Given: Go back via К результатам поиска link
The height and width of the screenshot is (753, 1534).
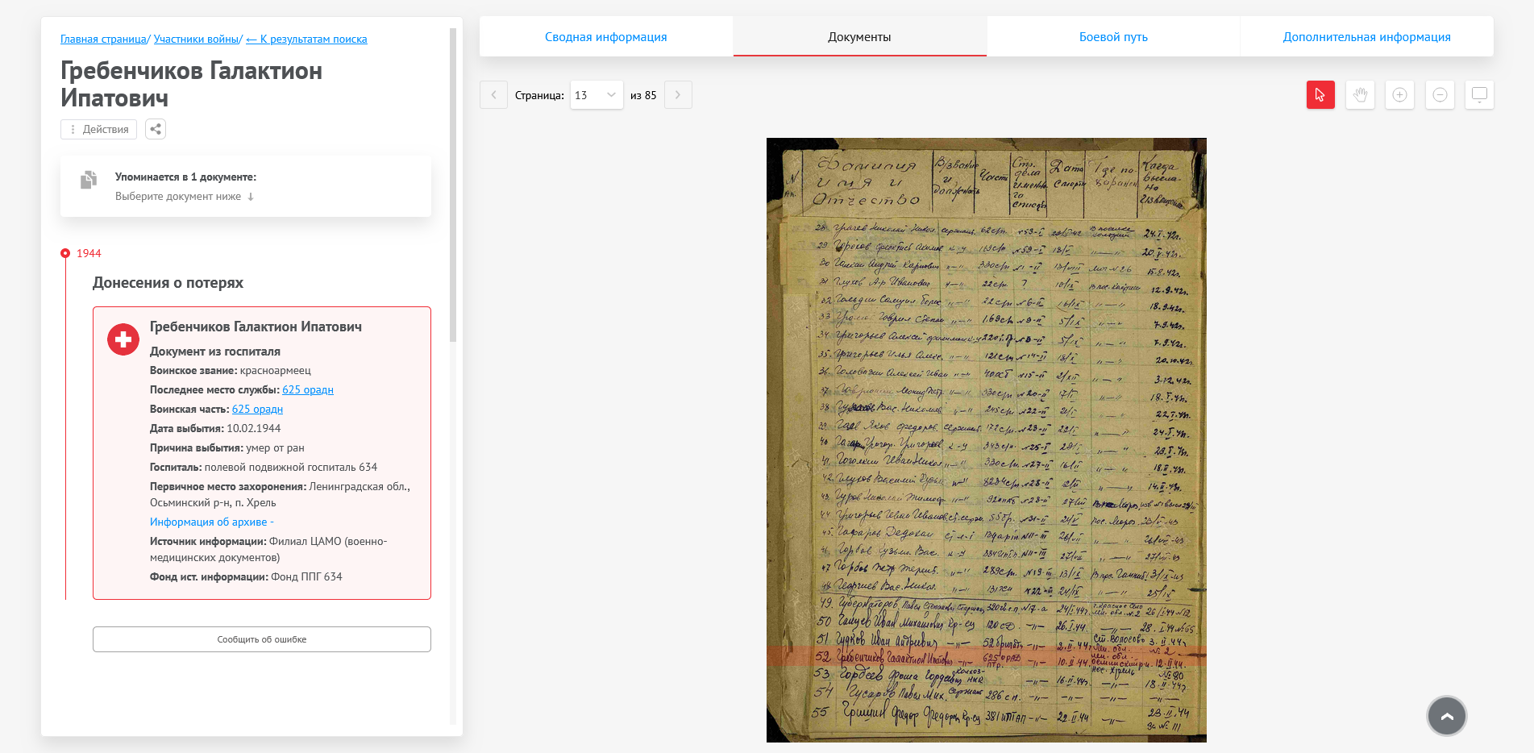Looking at the screenshot, I should pos(306,39).
